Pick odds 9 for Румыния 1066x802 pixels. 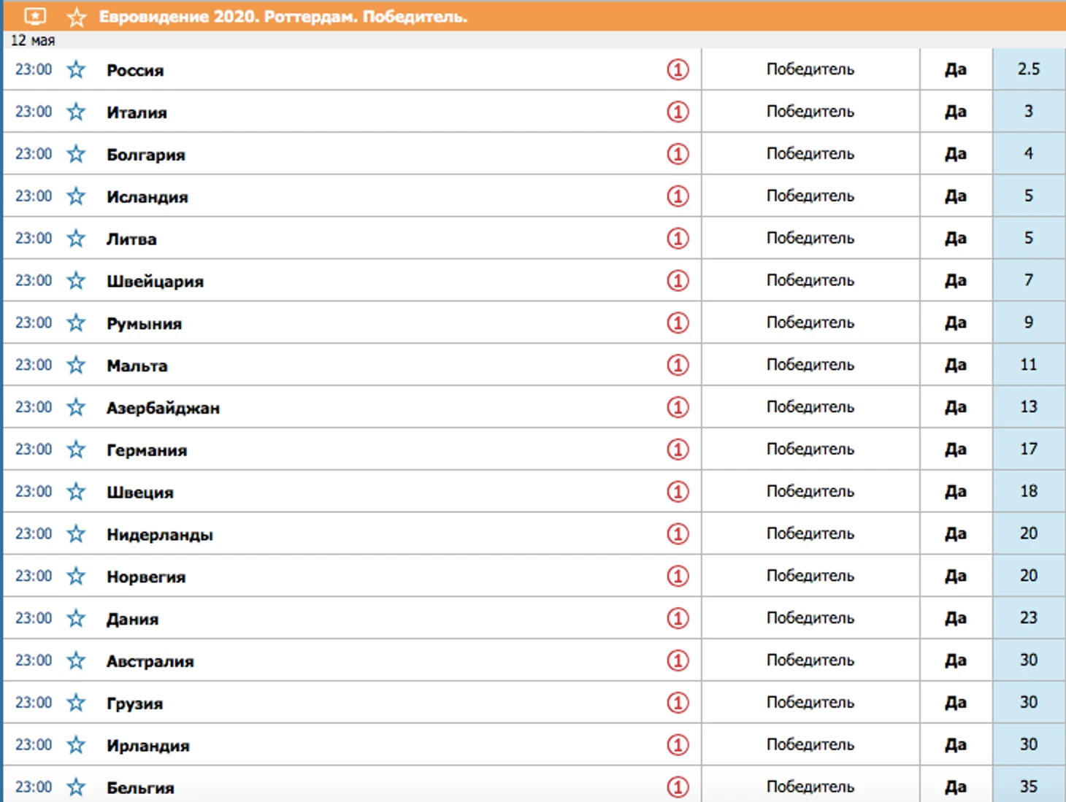coord(1029,323)
